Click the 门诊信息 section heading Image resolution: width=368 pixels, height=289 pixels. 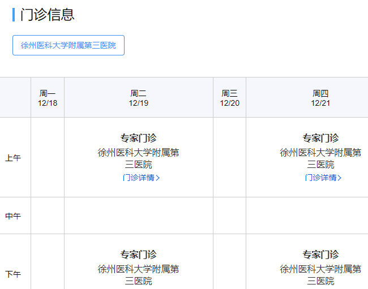point(48,15)
